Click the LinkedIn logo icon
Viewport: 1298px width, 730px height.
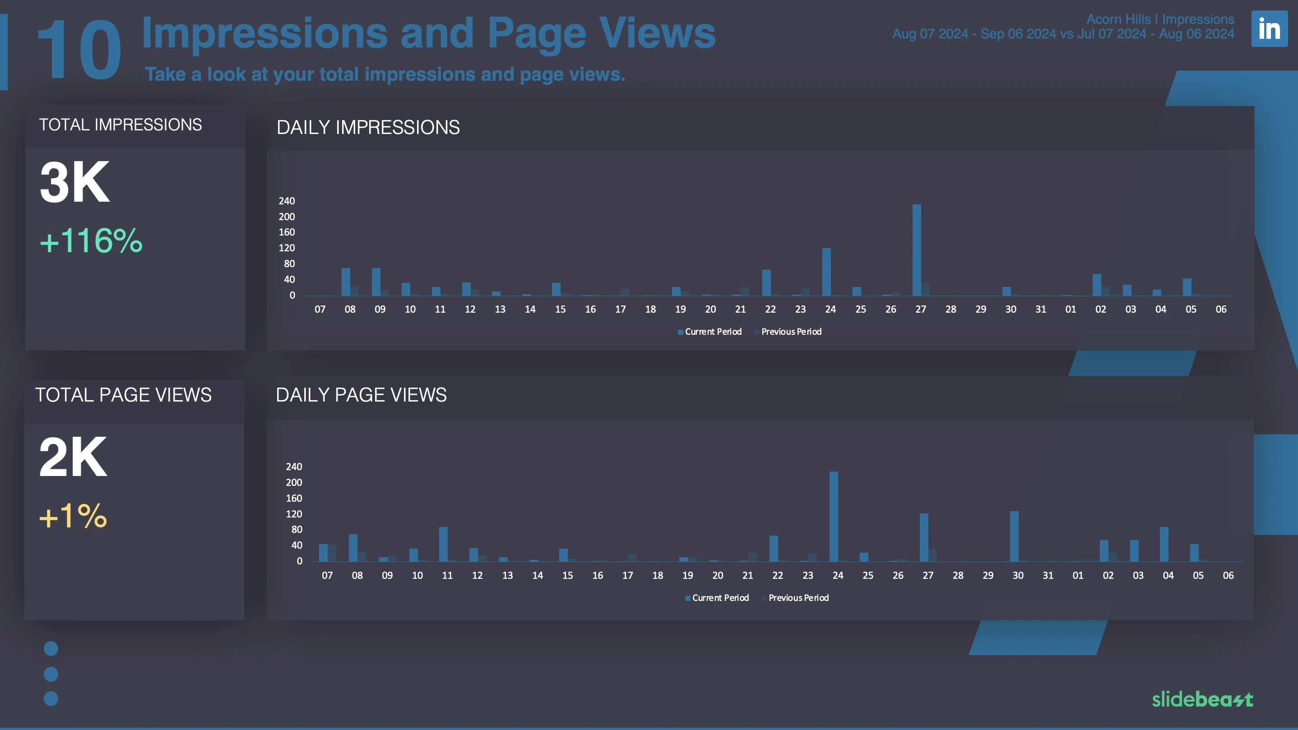tap(1269, 29)
